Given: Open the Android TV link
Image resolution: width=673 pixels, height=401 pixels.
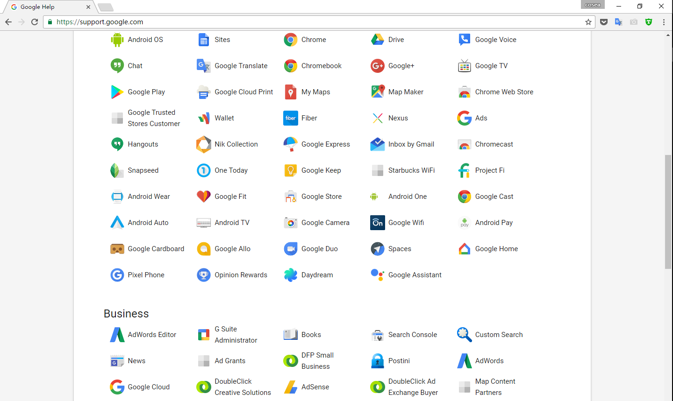Looking at the screenshot, I should pyautogui.click(x=232, y=223).
